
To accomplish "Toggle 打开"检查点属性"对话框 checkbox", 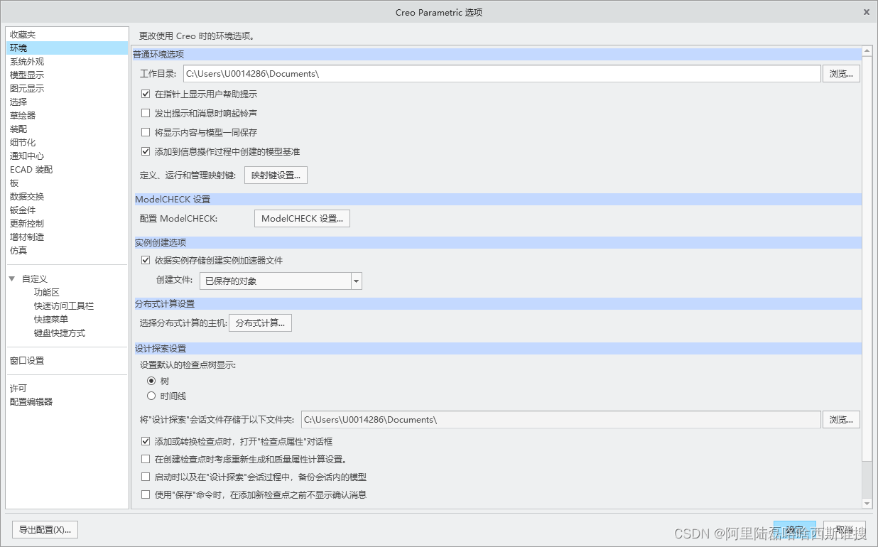I will coord(146,441).
